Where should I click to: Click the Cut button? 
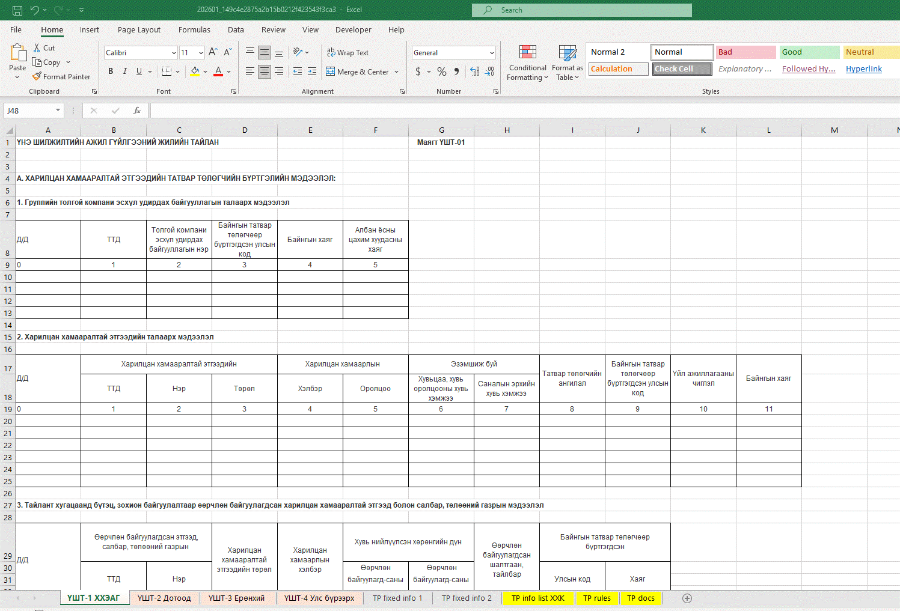tap(44, 48)
